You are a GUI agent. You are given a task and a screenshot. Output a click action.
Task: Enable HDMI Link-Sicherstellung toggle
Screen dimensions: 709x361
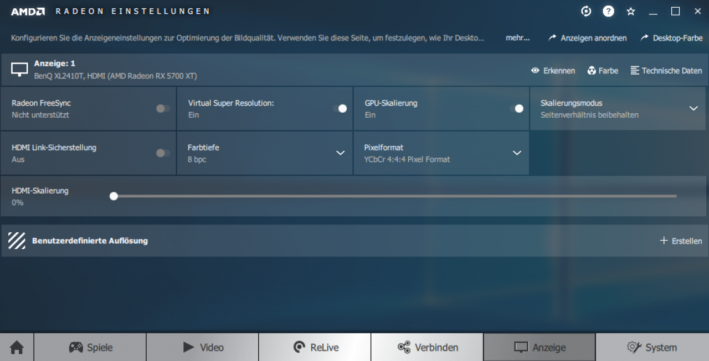tap(163, 153)
